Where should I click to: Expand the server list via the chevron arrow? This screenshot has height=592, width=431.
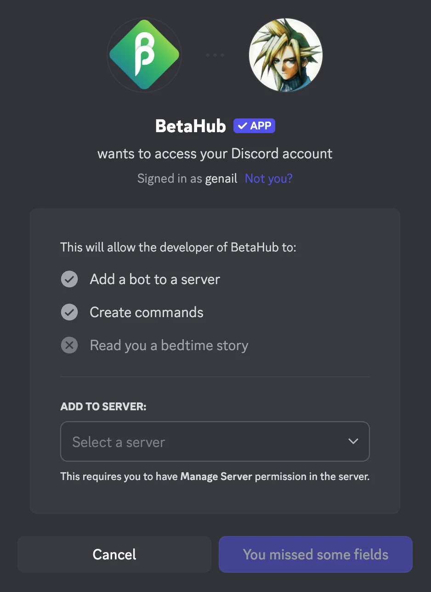[x=353, y=441]
